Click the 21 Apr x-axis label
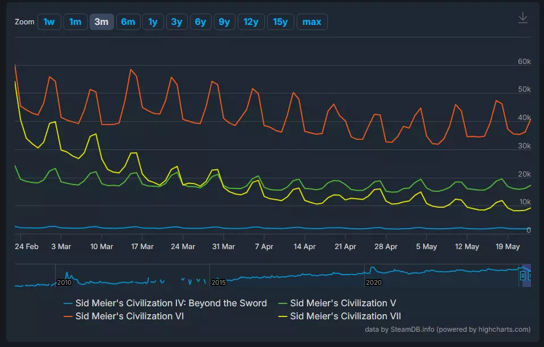 pos(345,247)
